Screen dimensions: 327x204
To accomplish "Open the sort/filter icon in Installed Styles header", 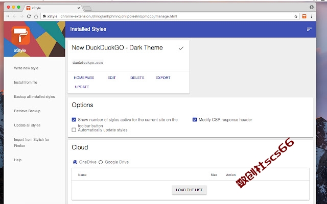I will click(x=309, y=30).
